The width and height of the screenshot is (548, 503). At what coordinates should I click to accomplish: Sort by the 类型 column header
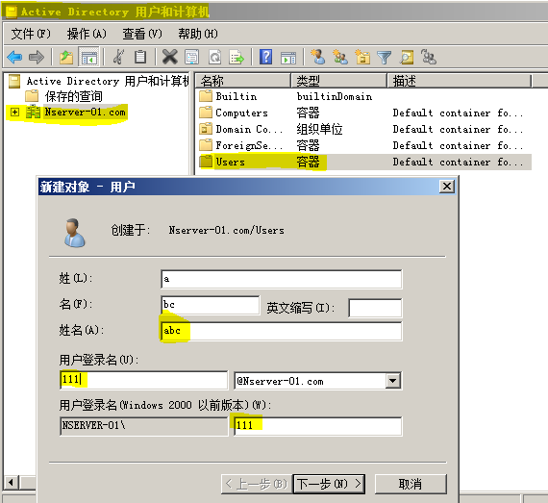pos(339,81)
